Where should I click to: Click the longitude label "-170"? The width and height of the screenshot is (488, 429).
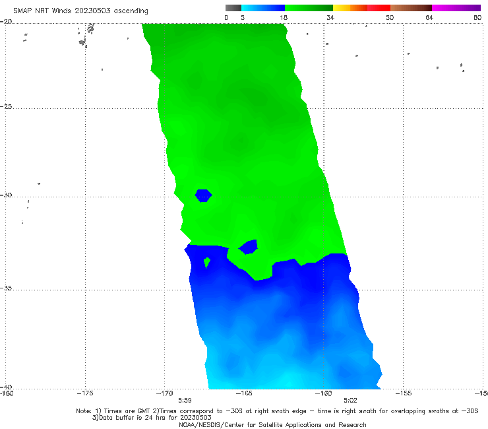point(165,393)
